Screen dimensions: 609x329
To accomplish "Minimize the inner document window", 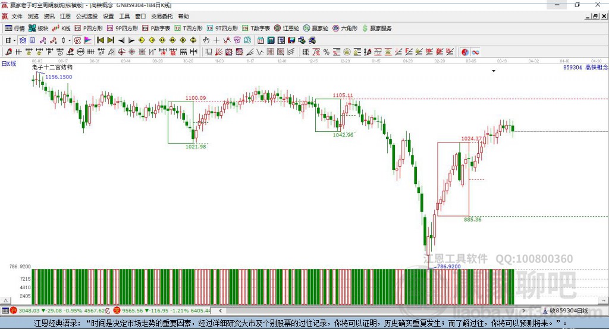I will point(588,16).
